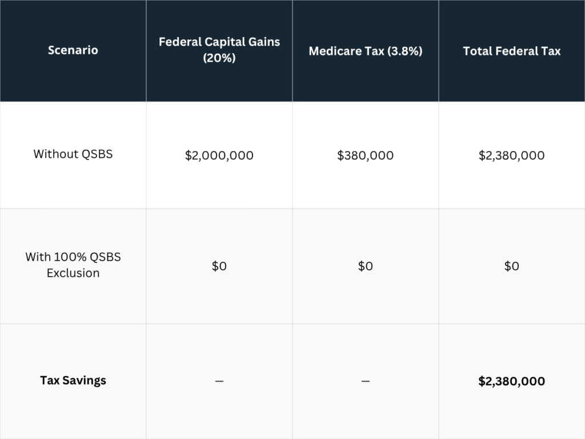Viewport: 585px width, 439px height.
Task: Click the Scenario column header
Action: tap(73, 50)
